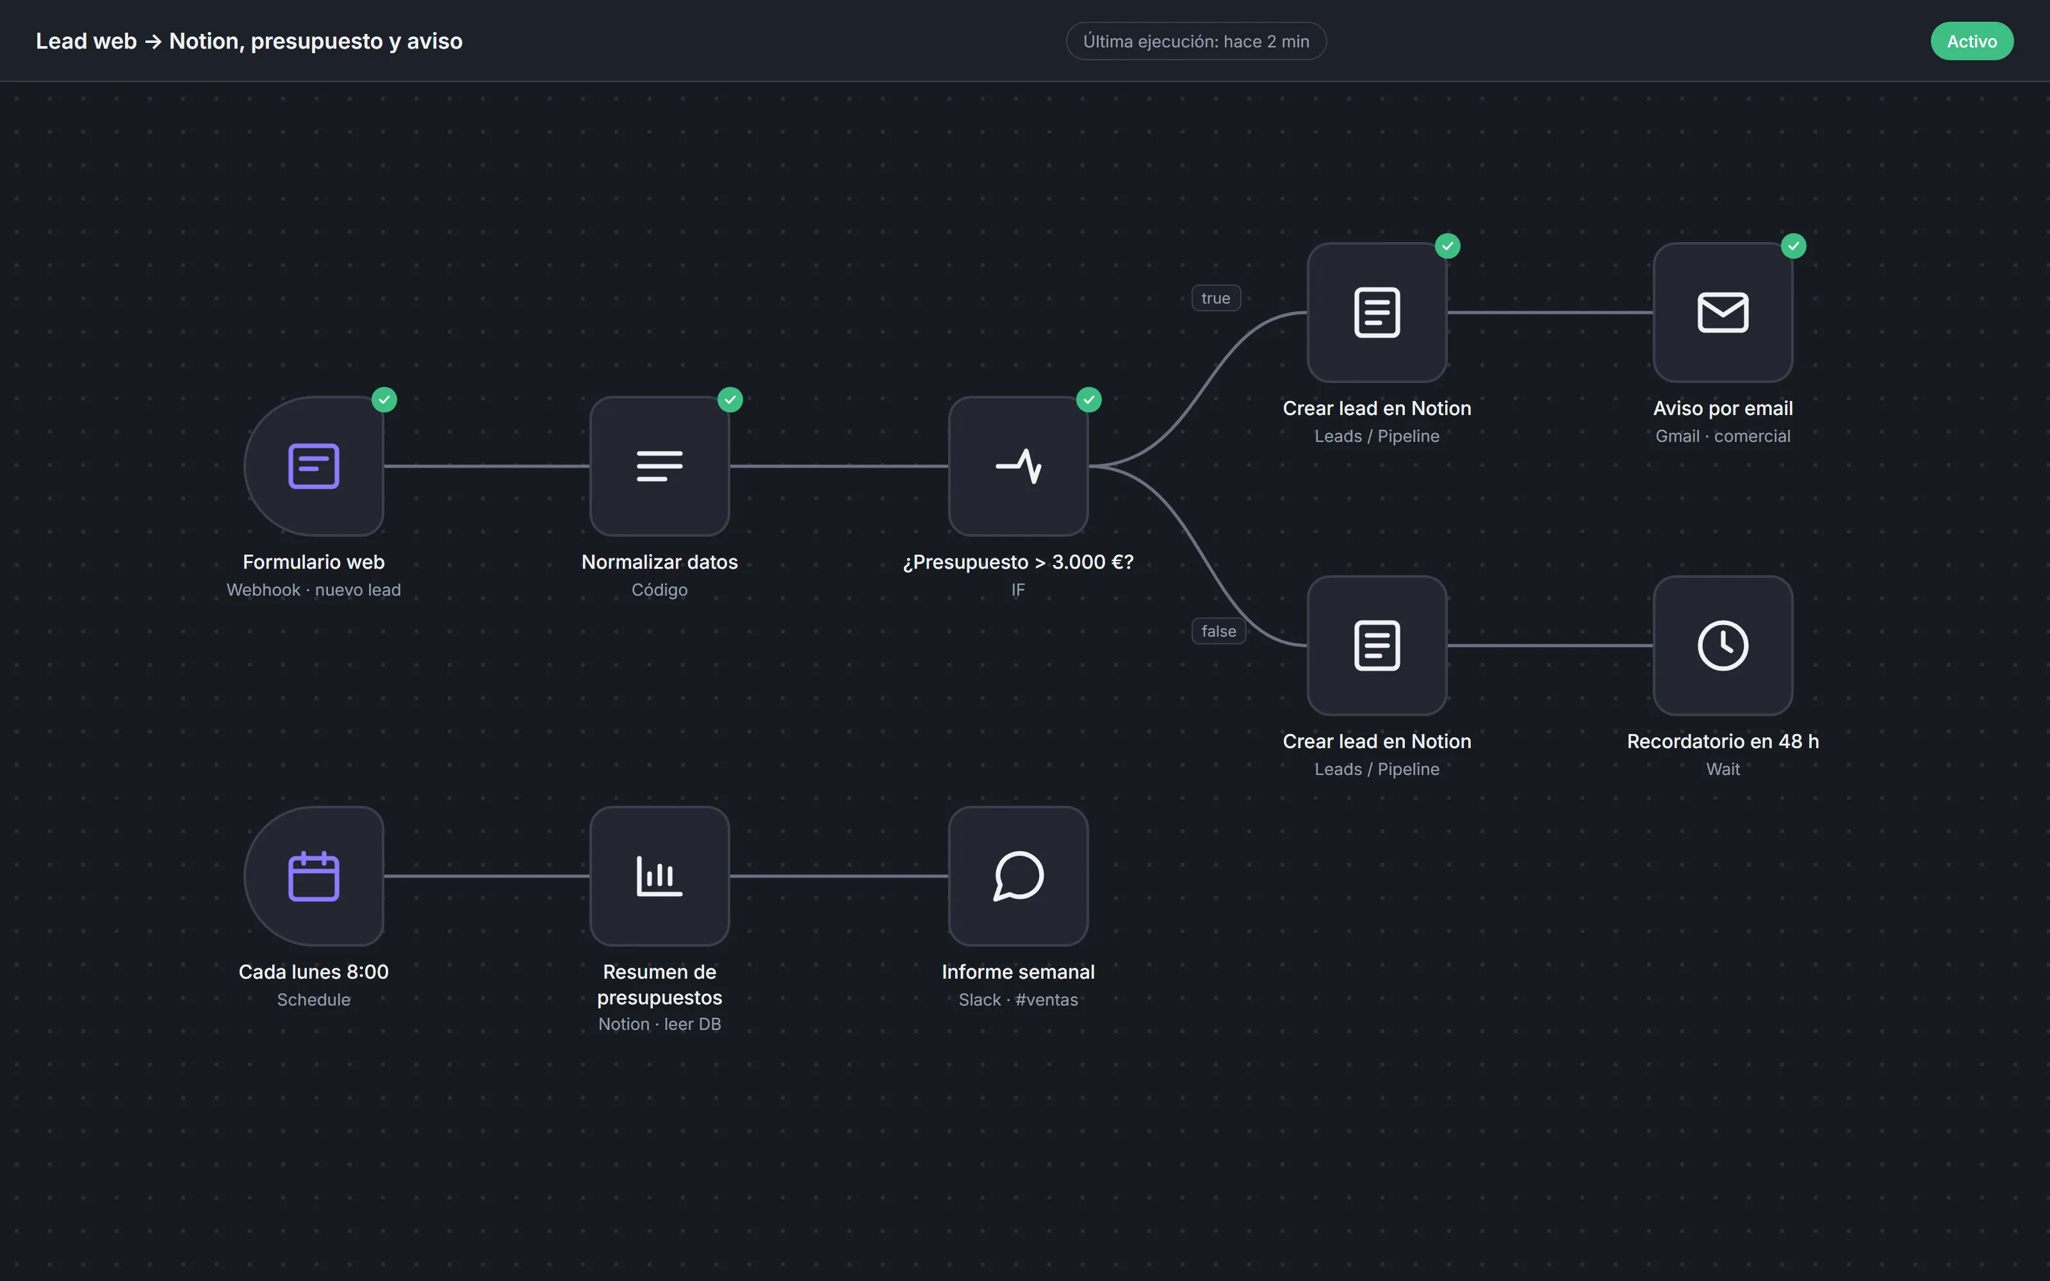Open the Cada lunes 8:00 schedule trigger
2050x1281 pixels.
313,876
